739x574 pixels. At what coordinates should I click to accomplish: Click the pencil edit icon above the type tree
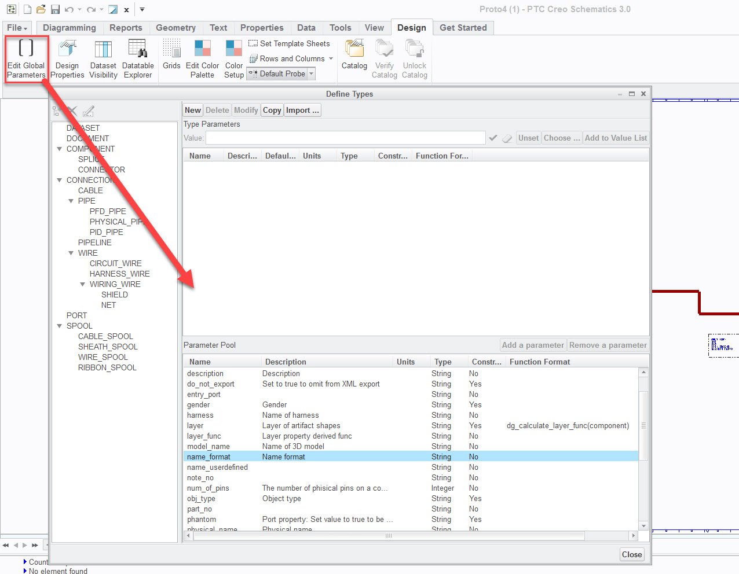click(88, 111)
